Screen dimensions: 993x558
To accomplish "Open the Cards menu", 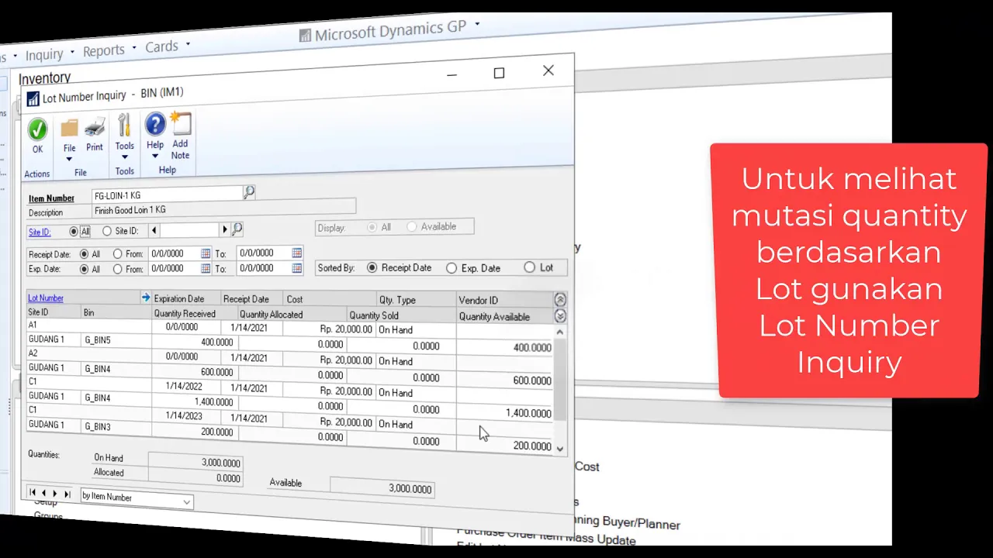I will pos(161,46).
